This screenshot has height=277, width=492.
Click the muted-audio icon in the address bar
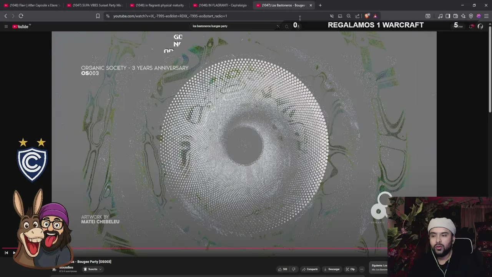(332, 16)
